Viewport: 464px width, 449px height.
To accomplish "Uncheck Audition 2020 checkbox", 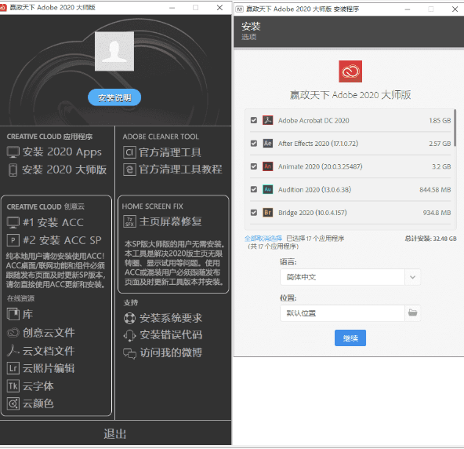I will pyautogui.click(x=254, y=189).
